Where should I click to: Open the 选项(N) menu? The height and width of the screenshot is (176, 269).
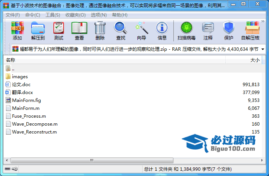tap(99, 15)
